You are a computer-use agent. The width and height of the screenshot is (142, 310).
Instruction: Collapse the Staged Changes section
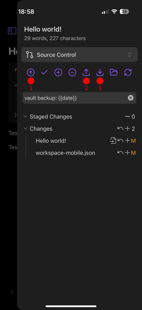pos(25,117)
